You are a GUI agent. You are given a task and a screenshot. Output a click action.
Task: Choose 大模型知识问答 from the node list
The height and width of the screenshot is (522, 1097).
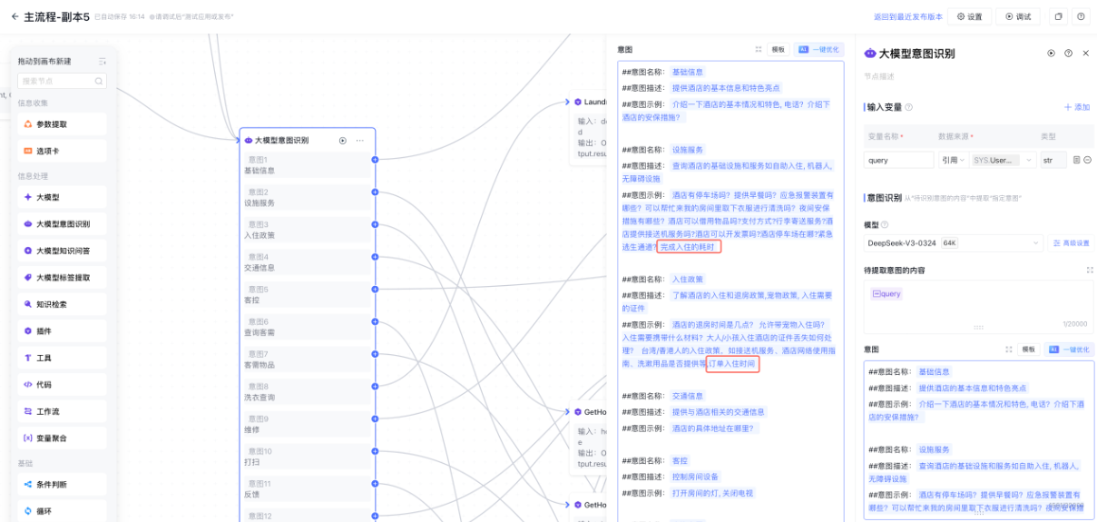[62, 251]
